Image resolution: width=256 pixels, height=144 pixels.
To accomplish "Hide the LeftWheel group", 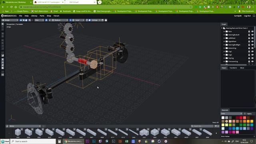I will tap(252, 38).
